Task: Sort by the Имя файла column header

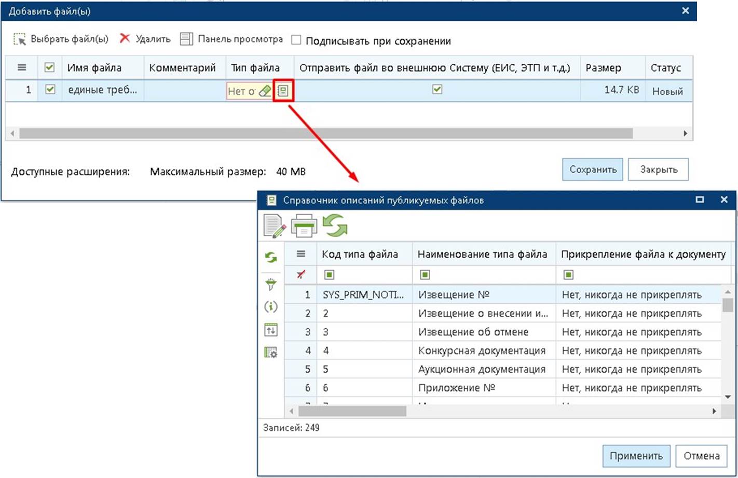Action: pyautogui.click(x=103, y=68)
